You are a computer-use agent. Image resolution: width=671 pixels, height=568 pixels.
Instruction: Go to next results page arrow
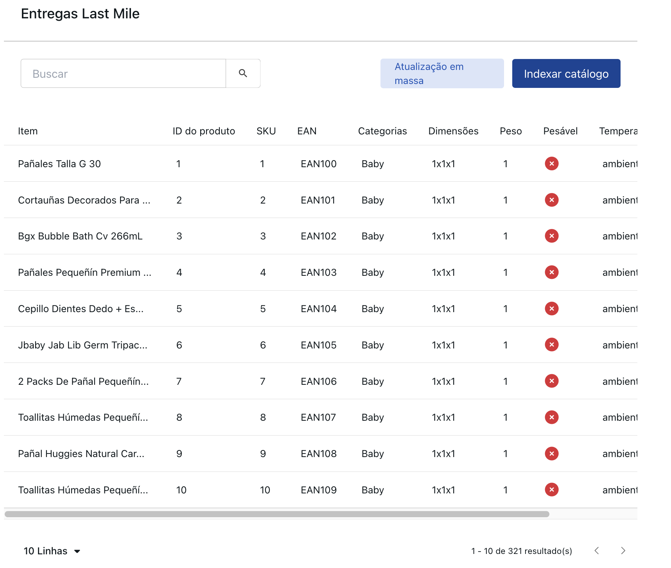[x=623, y=551]
